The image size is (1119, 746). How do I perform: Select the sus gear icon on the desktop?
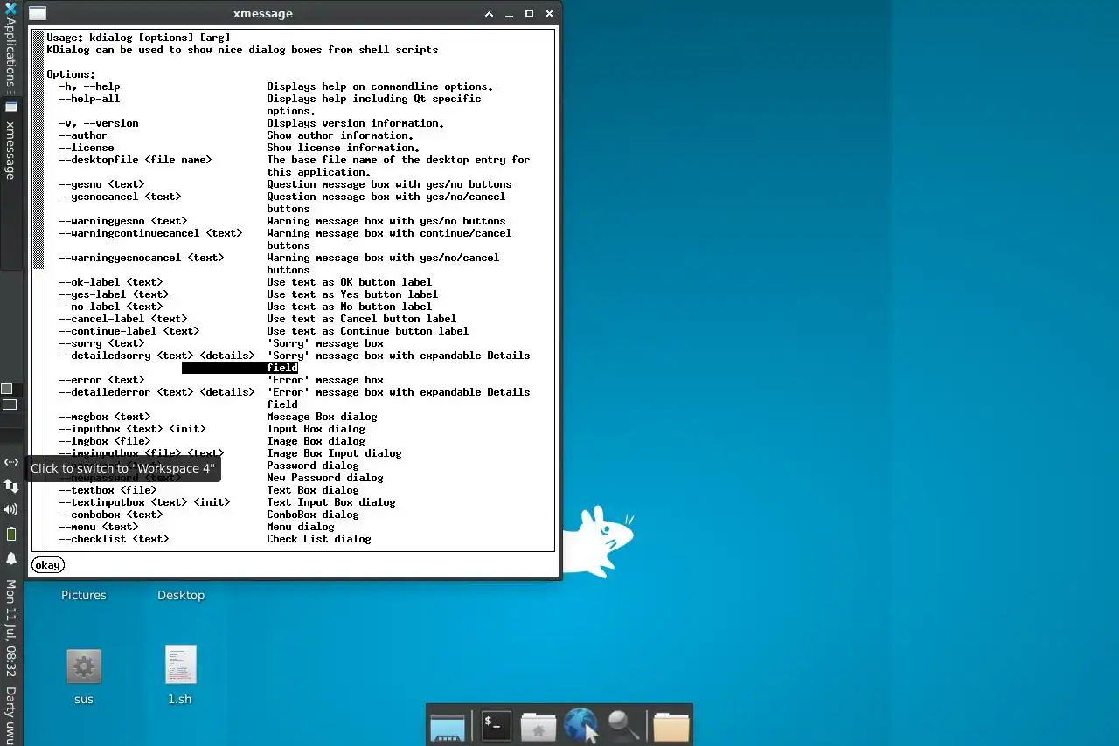click(84, 667)
